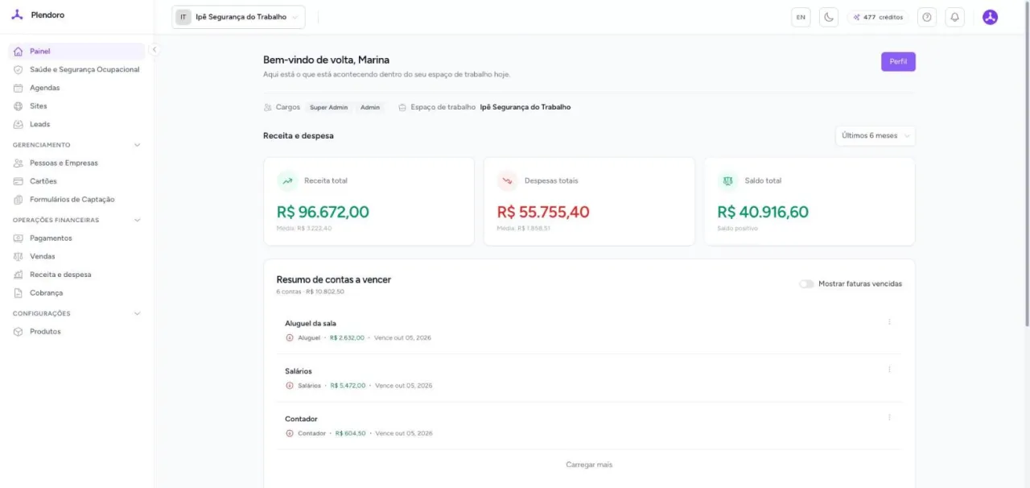Open options menu for Aluguel da sala
Viewport: 1030px width, 488px height.
pos(889,322)
